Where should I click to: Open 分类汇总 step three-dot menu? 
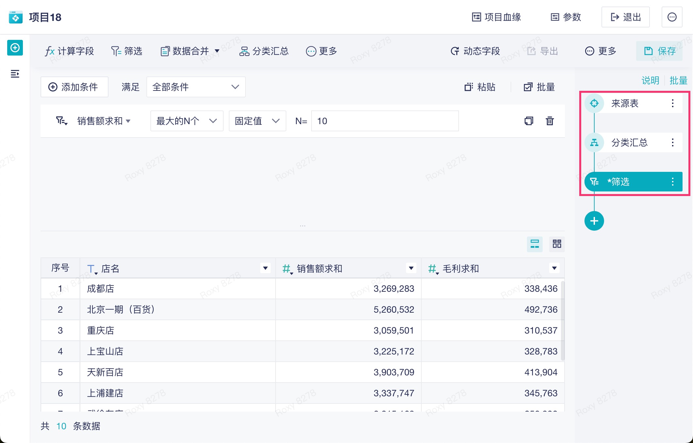pyautogui.click(x=672, y=142)
